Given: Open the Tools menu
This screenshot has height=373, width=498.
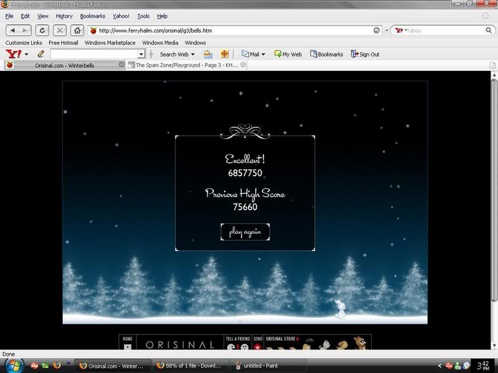Looking at the screenshot, I should (x=143, y=16).
